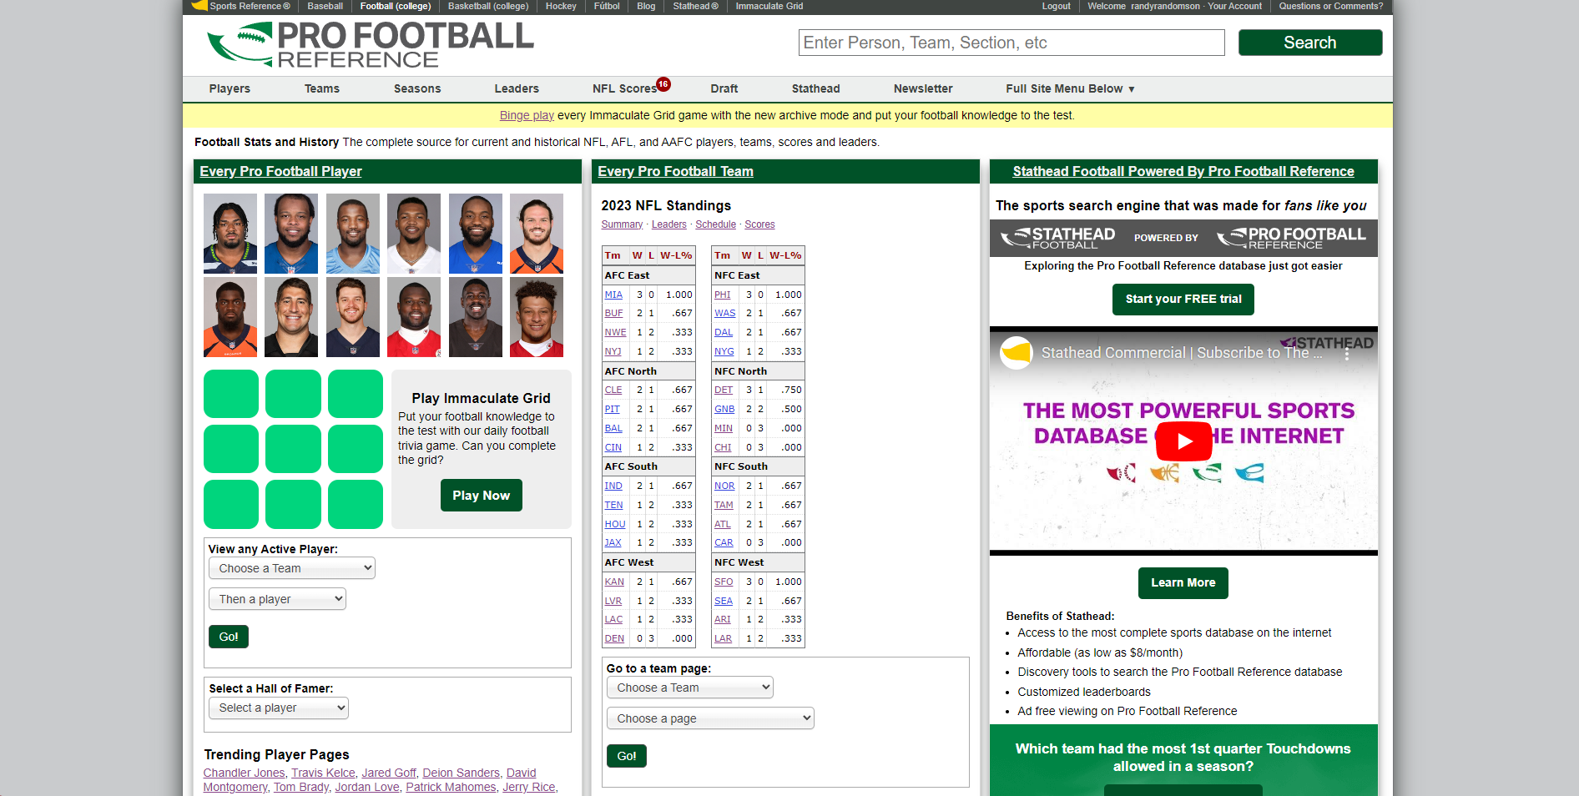Sort AFC table by W-L% header

(676, 255)
